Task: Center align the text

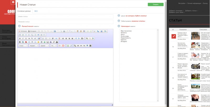Action: pyautogui.click(x=66, y=38)
